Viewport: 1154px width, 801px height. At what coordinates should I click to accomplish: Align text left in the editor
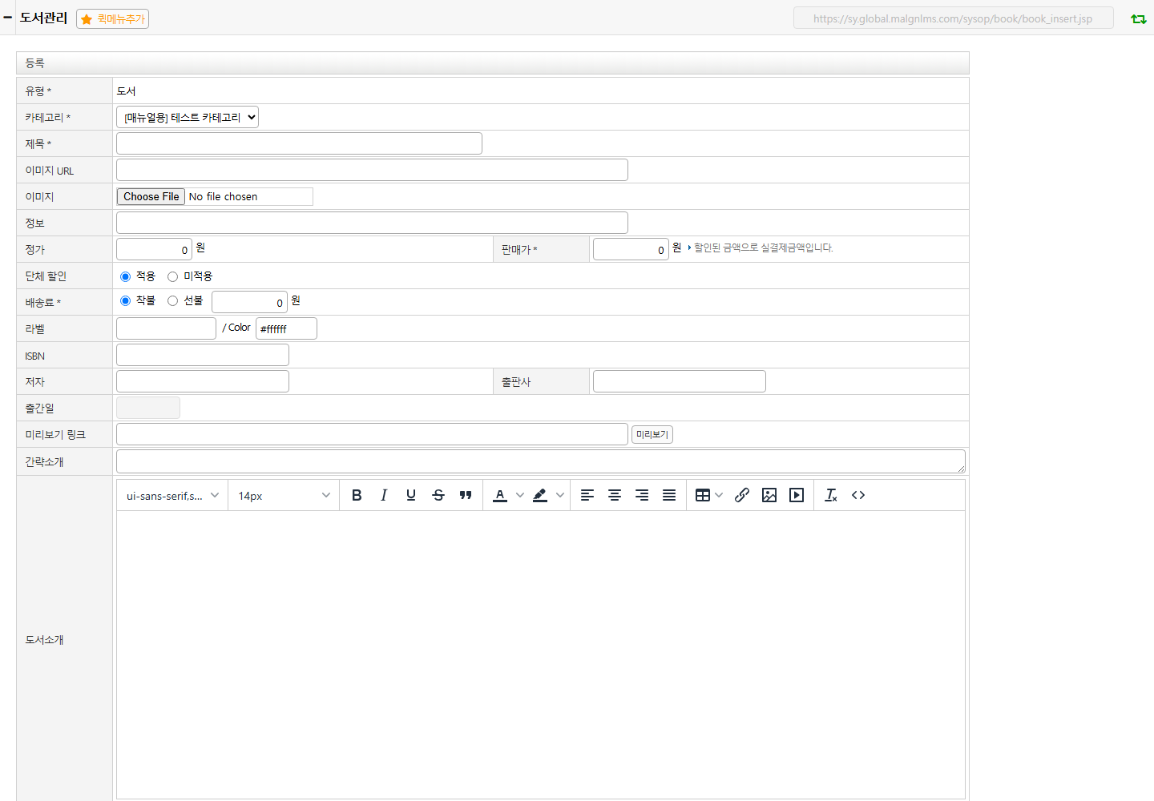point(587,495)
